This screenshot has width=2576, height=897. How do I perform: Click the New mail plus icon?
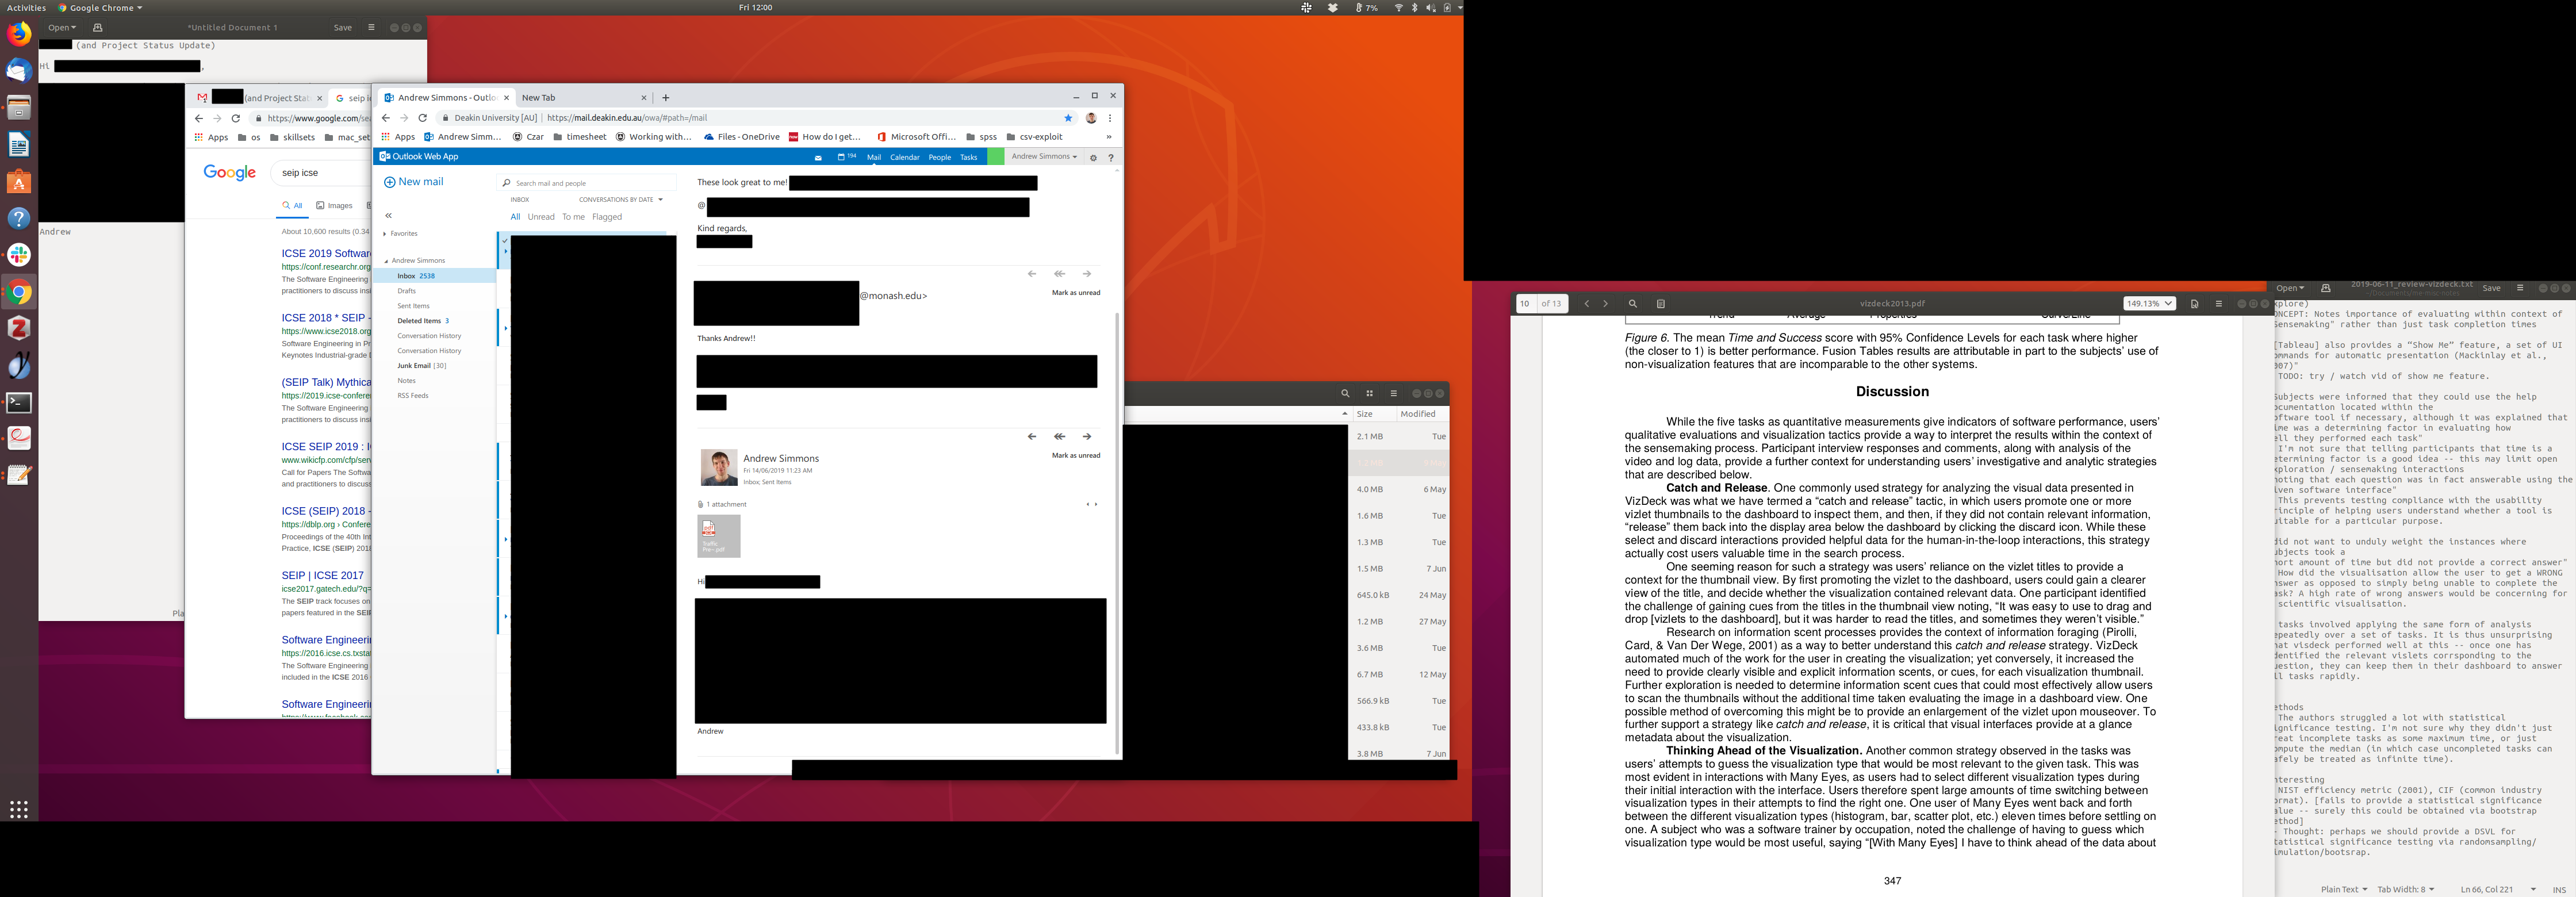(x=389, y=182)
